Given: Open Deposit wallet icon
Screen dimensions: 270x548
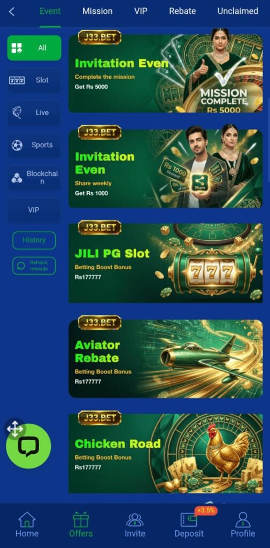Looking at the screenshot, I should (189, 520).
